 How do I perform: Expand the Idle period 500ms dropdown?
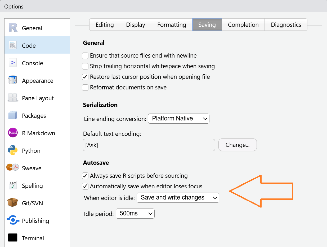click(135, 214)
